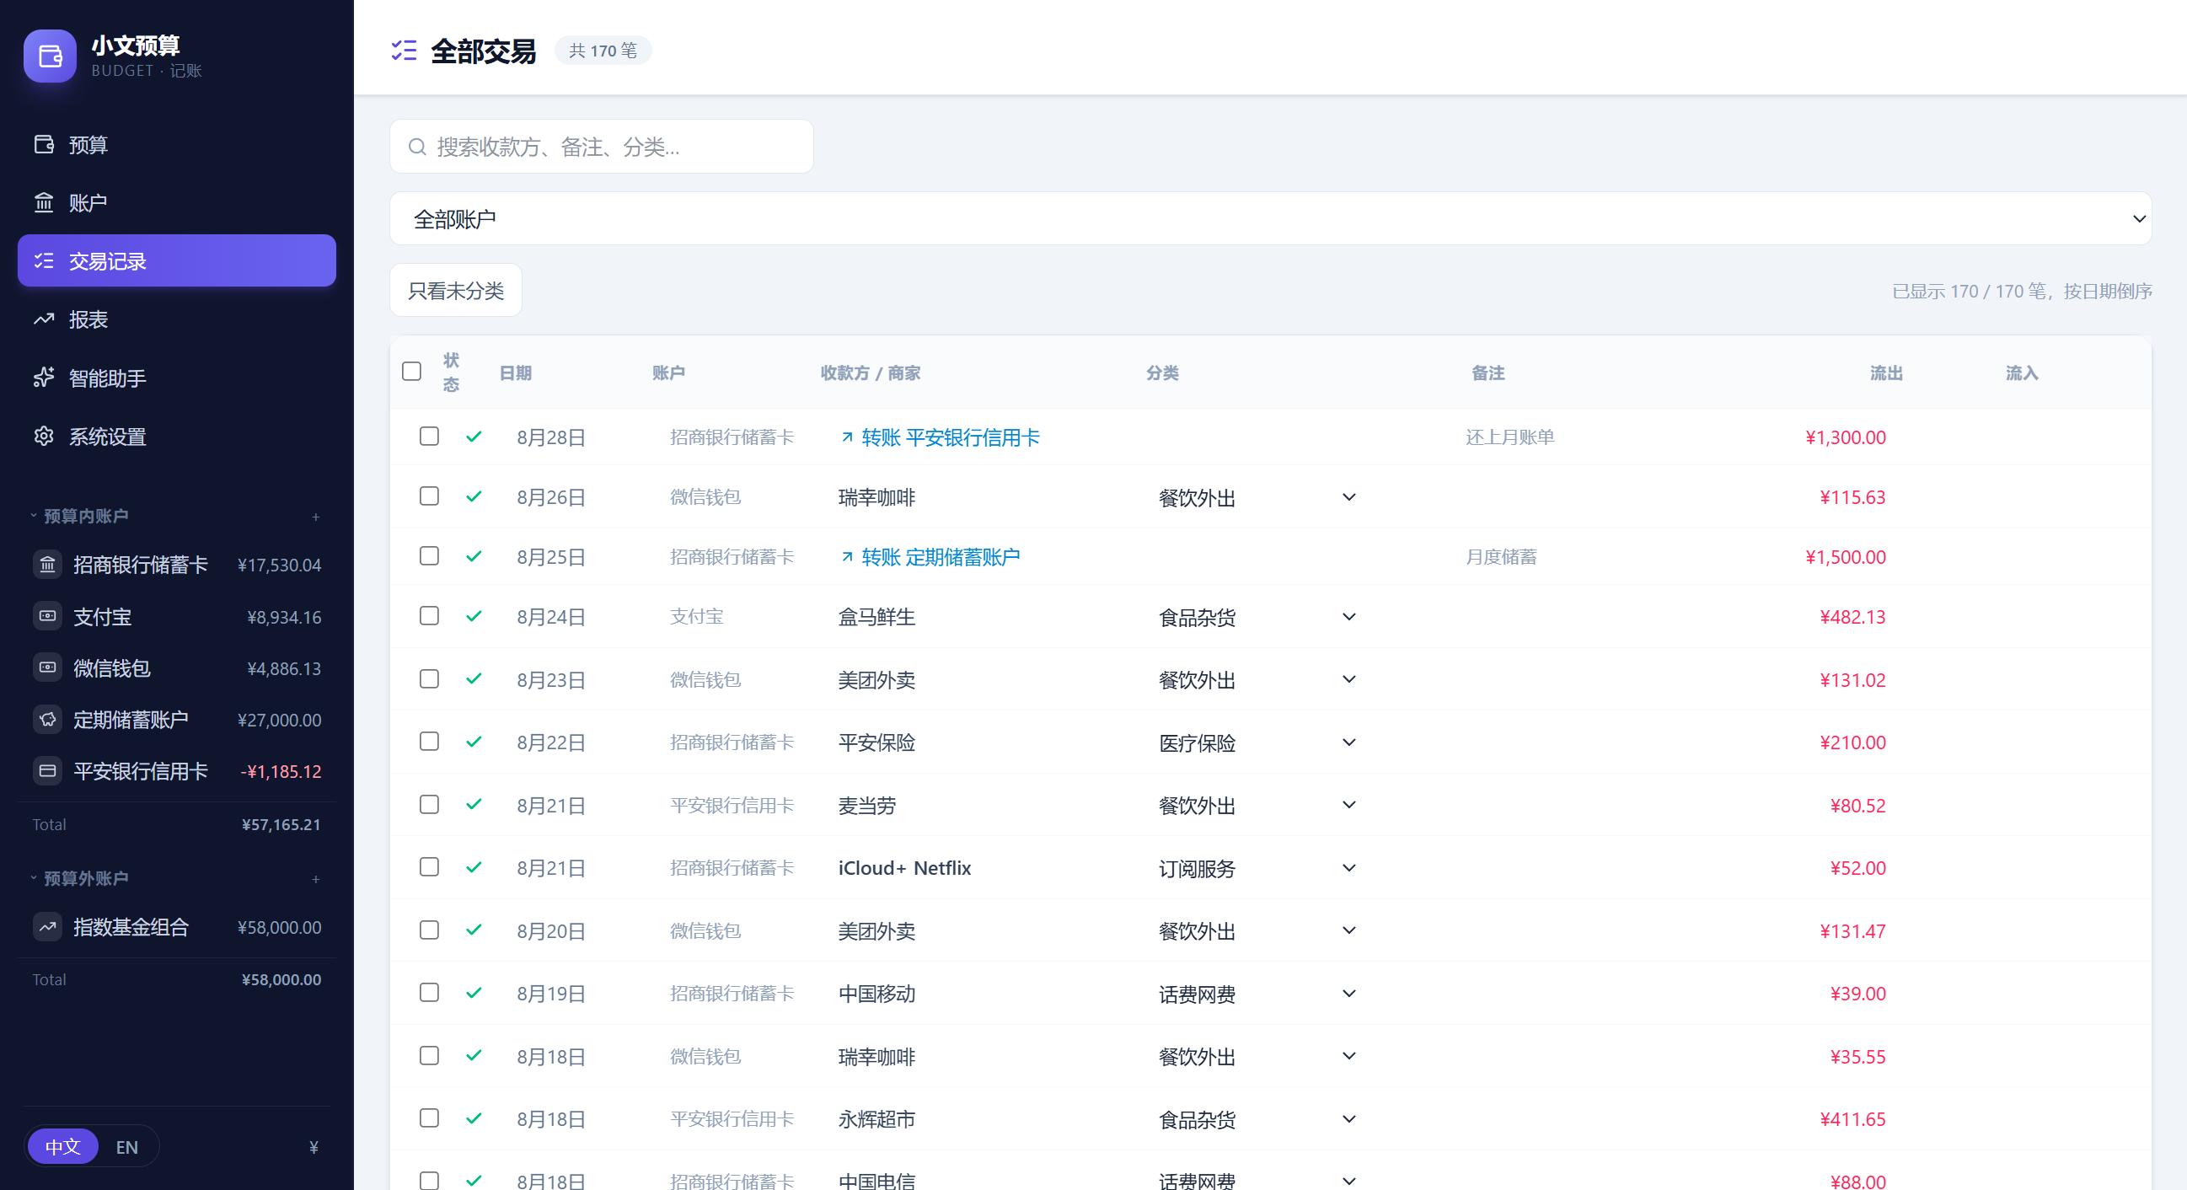
Task: Filter with 只看未分类 button
Action: tap(456, 290)
